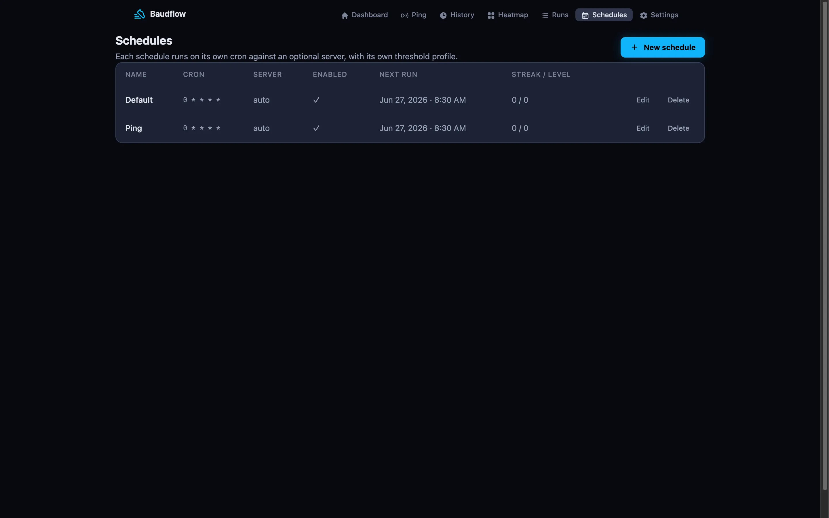Screen dimensions: 829x518
Task: Edit the Default schedule
Action: pos(643,100)
